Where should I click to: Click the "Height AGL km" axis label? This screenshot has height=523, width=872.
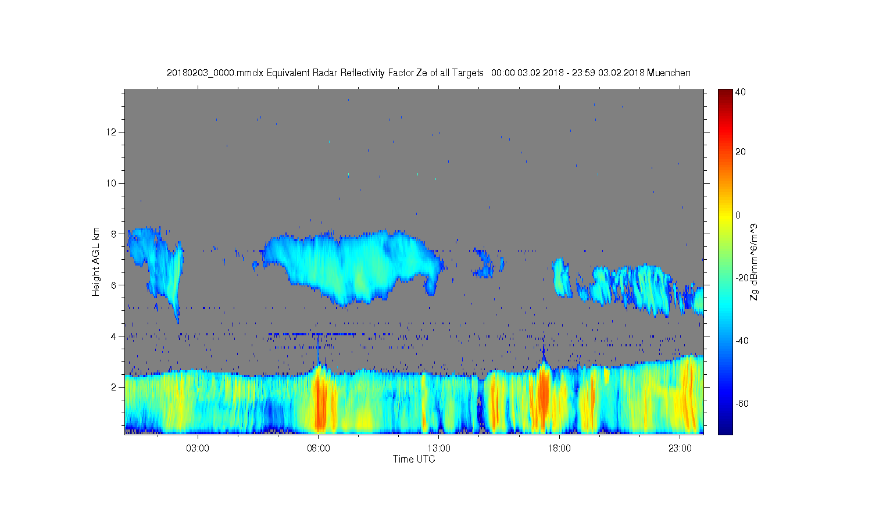click(95, 261)
